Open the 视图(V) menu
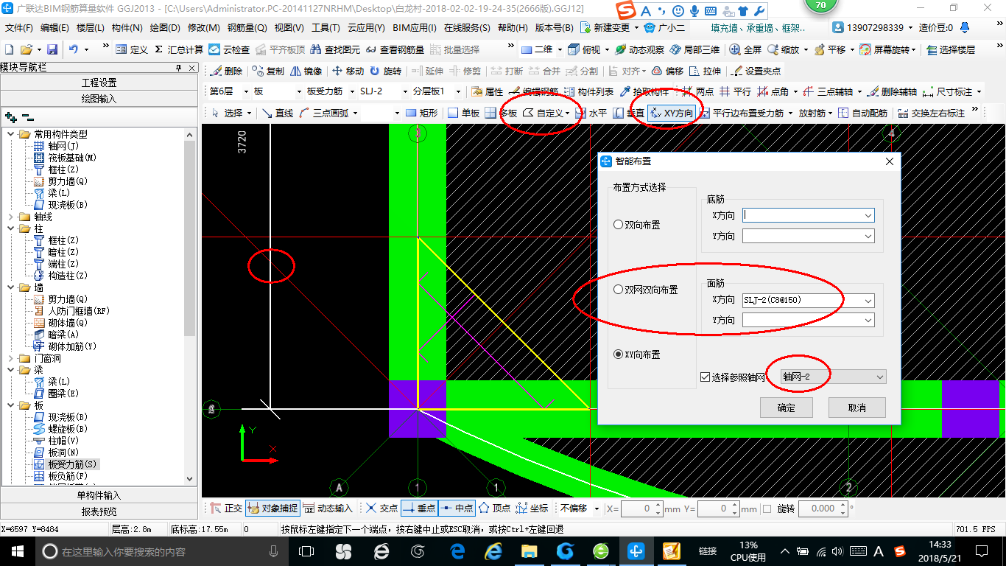Screen dimensions: 1006x566 289,28
